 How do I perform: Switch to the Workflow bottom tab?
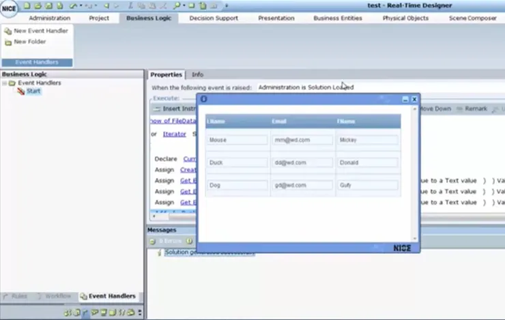coord(54,296)
